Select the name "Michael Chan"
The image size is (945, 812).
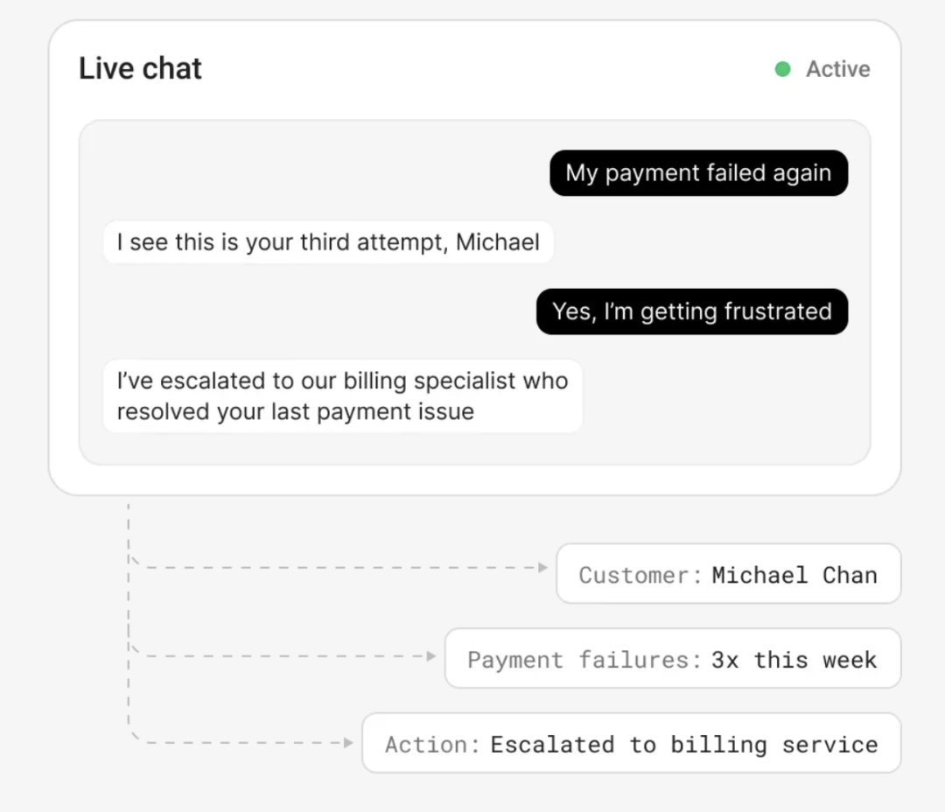click(794, 575)
